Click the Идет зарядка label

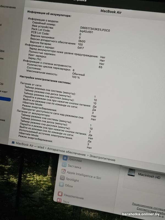pos(37,56)
